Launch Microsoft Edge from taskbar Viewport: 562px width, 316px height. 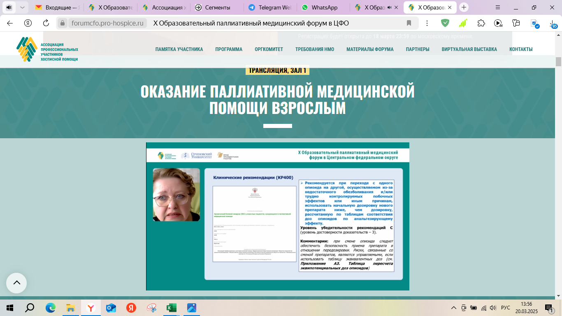[x=50, y=307]
